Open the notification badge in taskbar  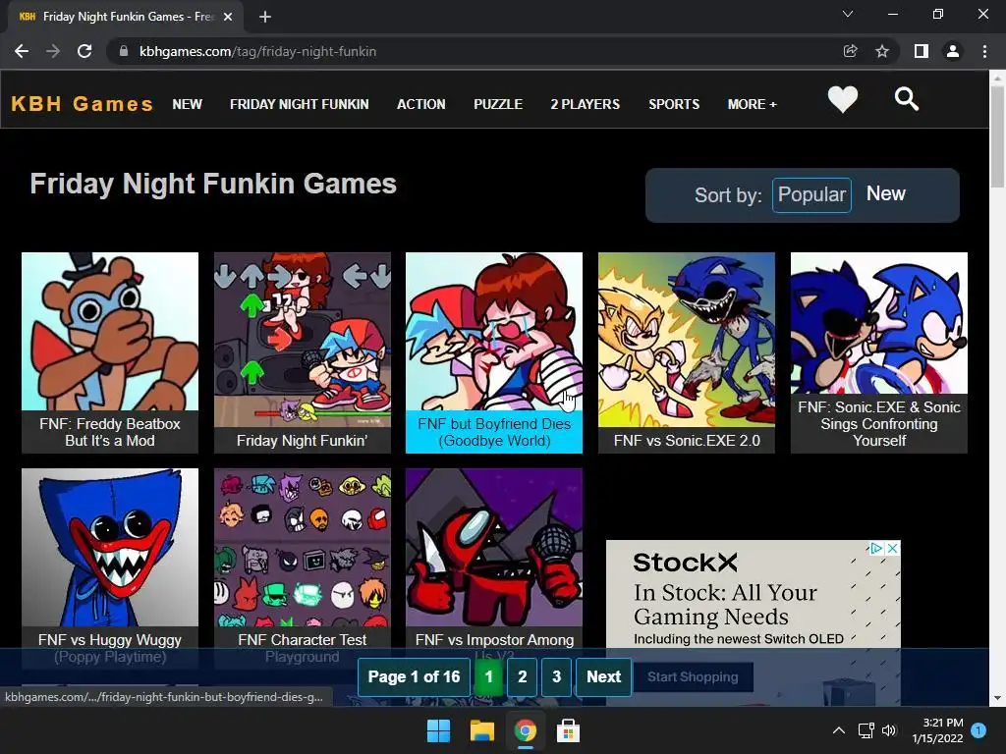(978, 730)
